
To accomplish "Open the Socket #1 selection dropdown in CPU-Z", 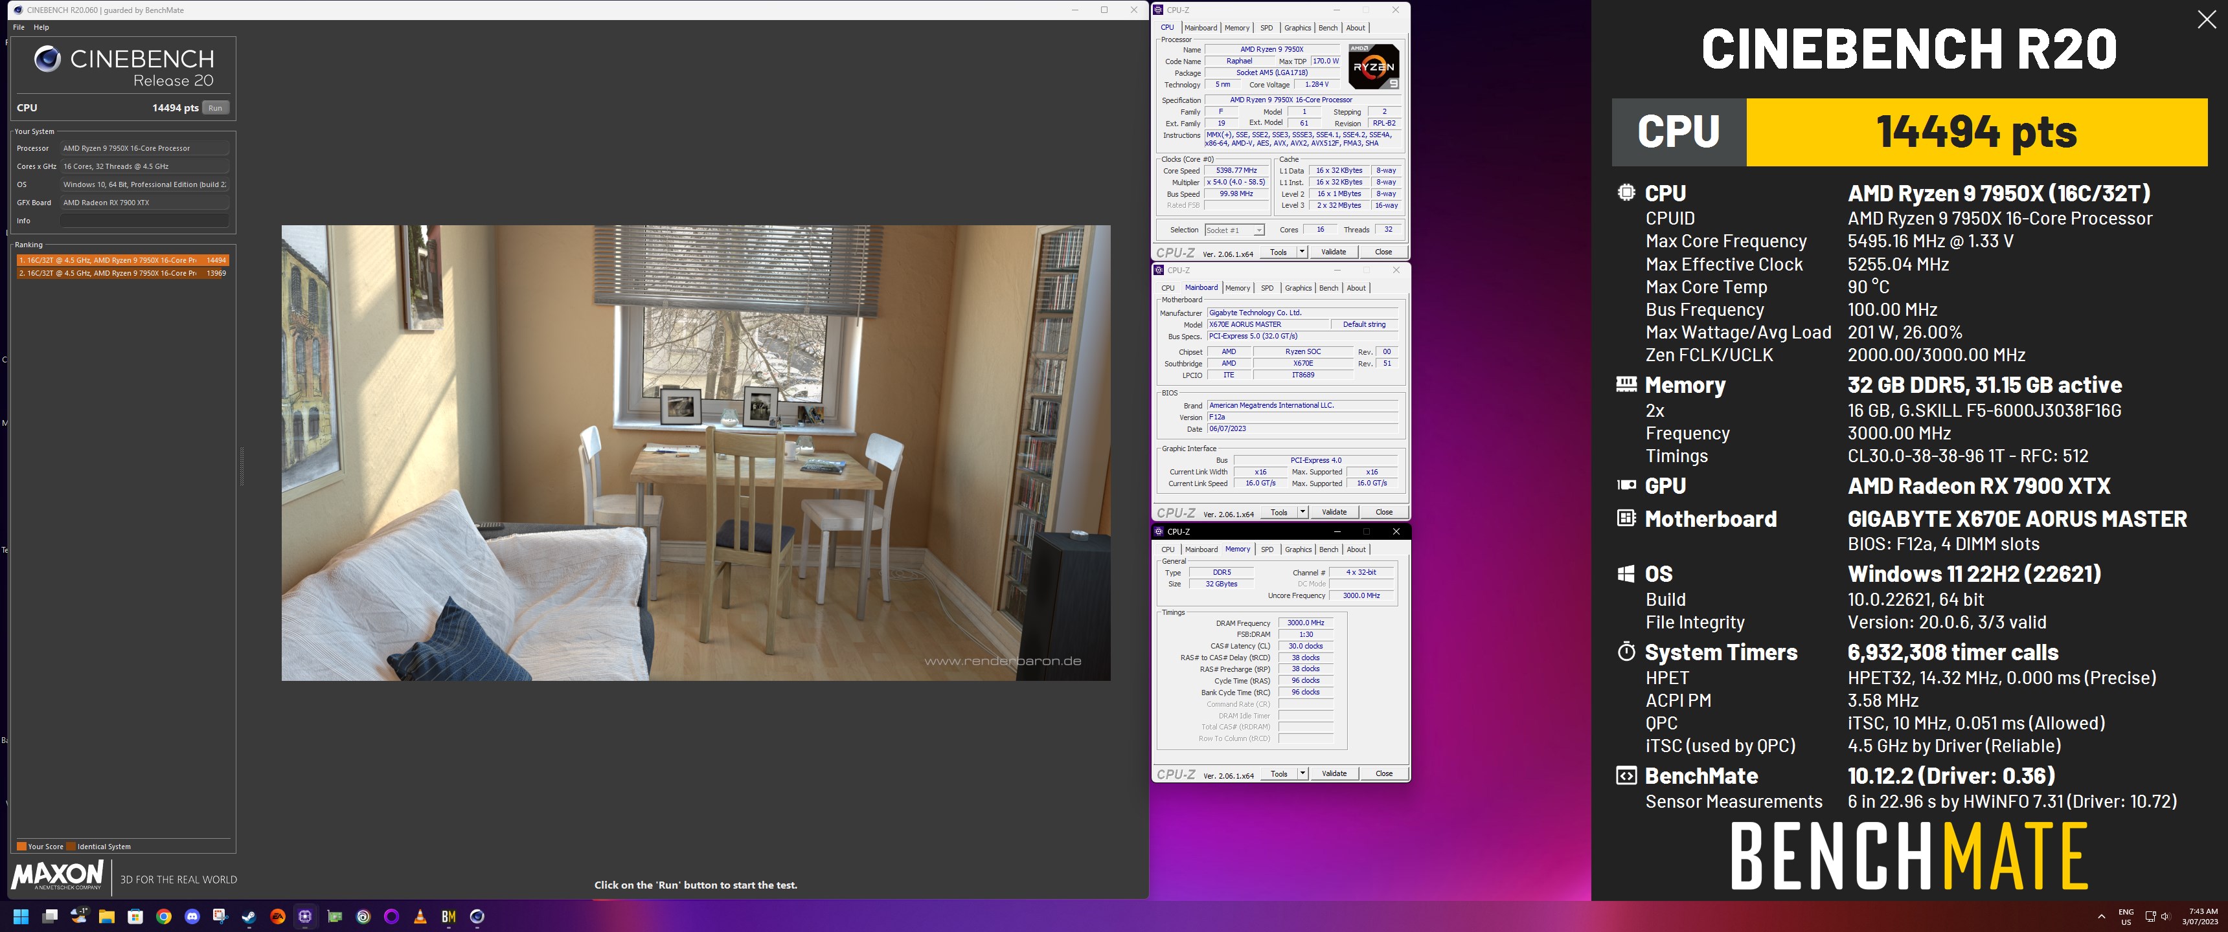I will 1234,230.
